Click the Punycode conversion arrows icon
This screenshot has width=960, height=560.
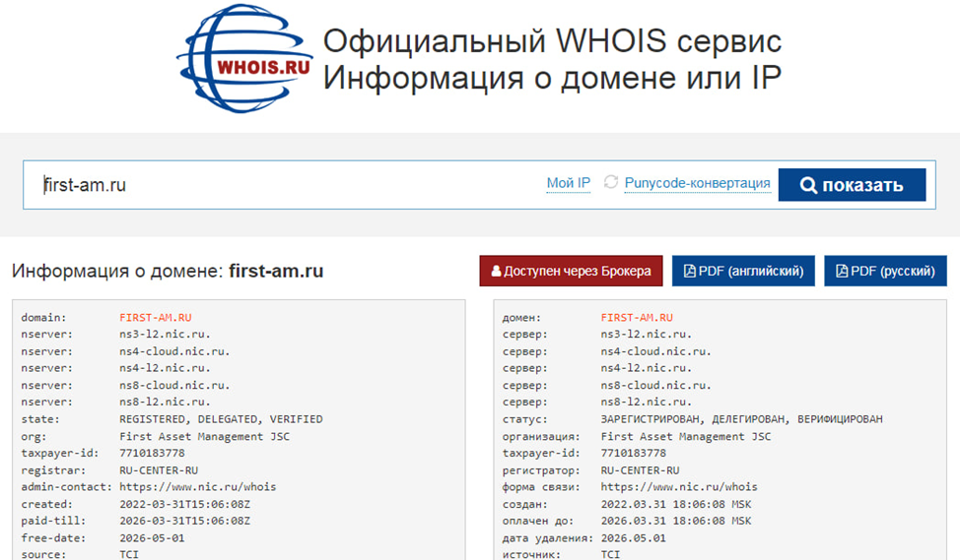[611, 183]
